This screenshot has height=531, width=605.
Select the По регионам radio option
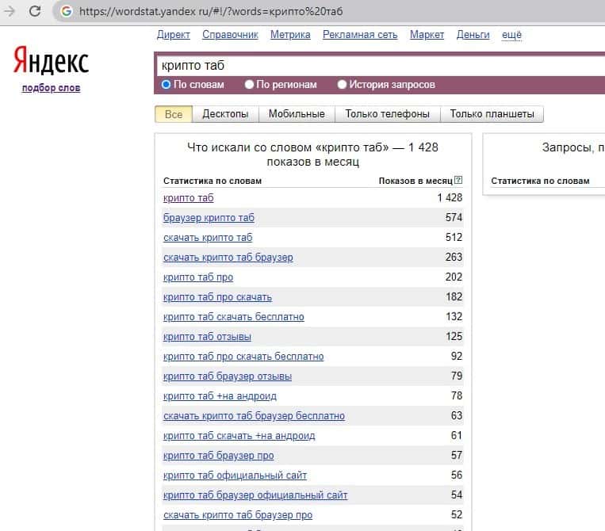tap(250, 85)
